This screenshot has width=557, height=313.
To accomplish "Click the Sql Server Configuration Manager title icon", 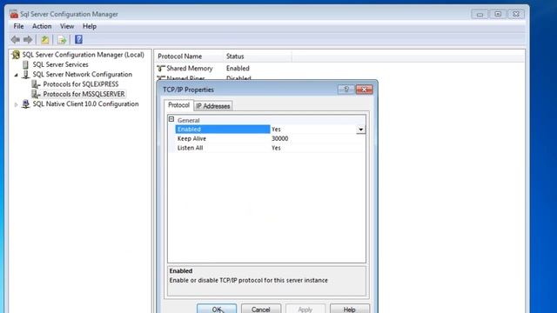I will click(14, 14).
